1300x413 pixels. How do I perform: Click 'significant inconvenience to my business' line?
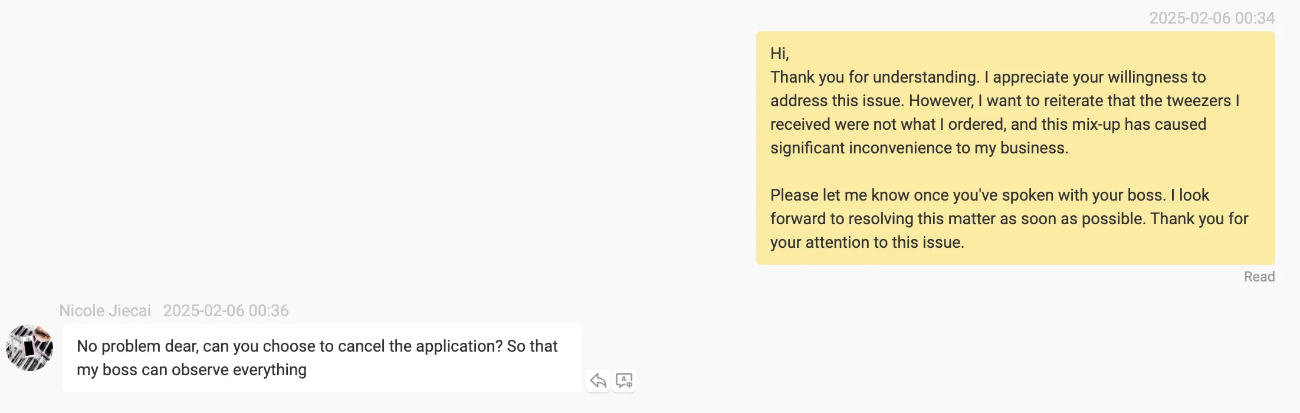tap(919, 148)
